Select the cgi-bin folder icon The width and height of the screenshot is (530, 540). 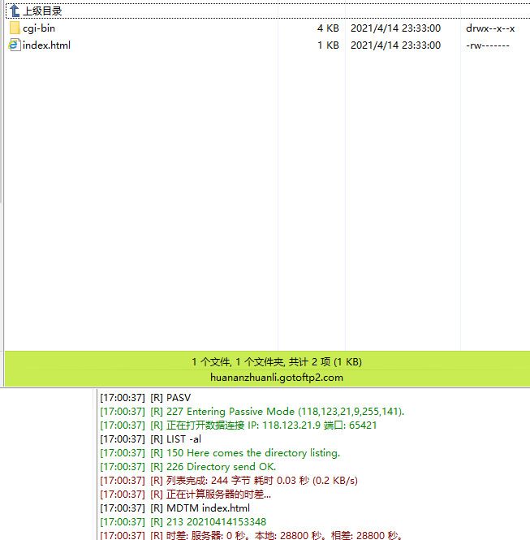(x=15, y=28)
